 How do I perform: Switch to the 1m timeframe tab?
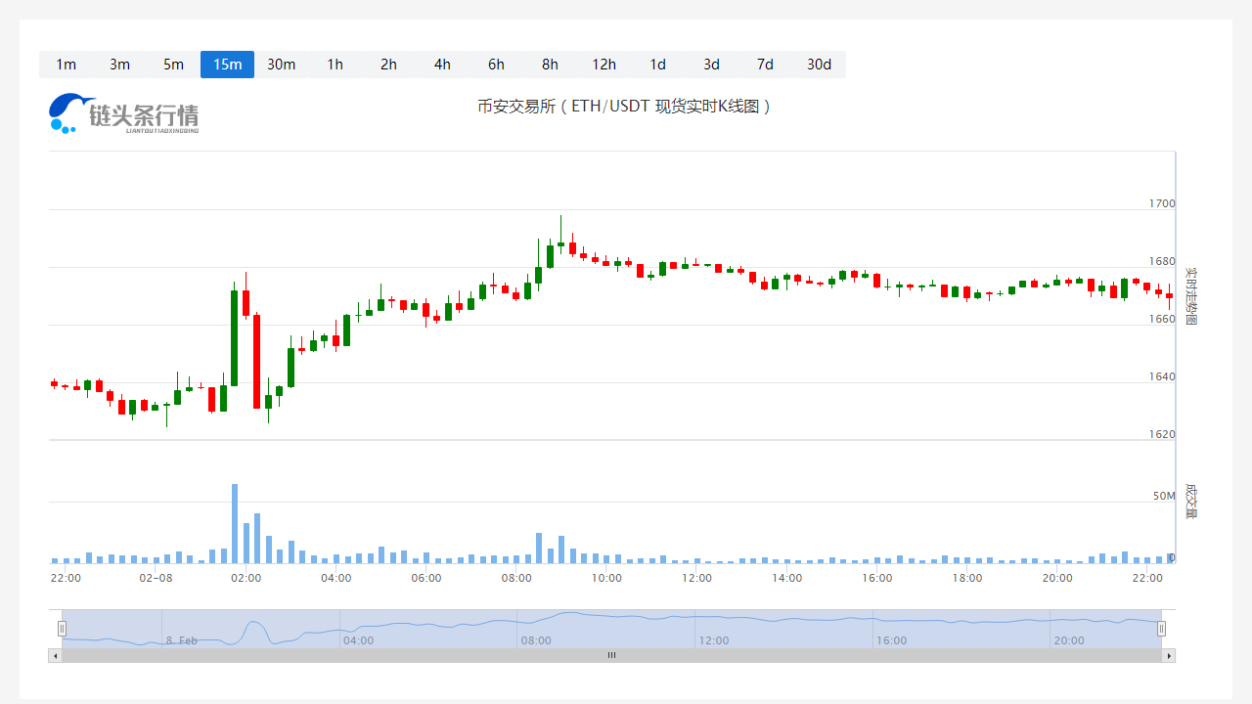[66, 65]
